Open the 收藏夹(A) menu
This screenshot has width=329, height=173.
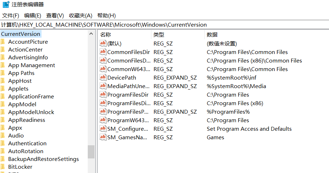coord(81,16)
